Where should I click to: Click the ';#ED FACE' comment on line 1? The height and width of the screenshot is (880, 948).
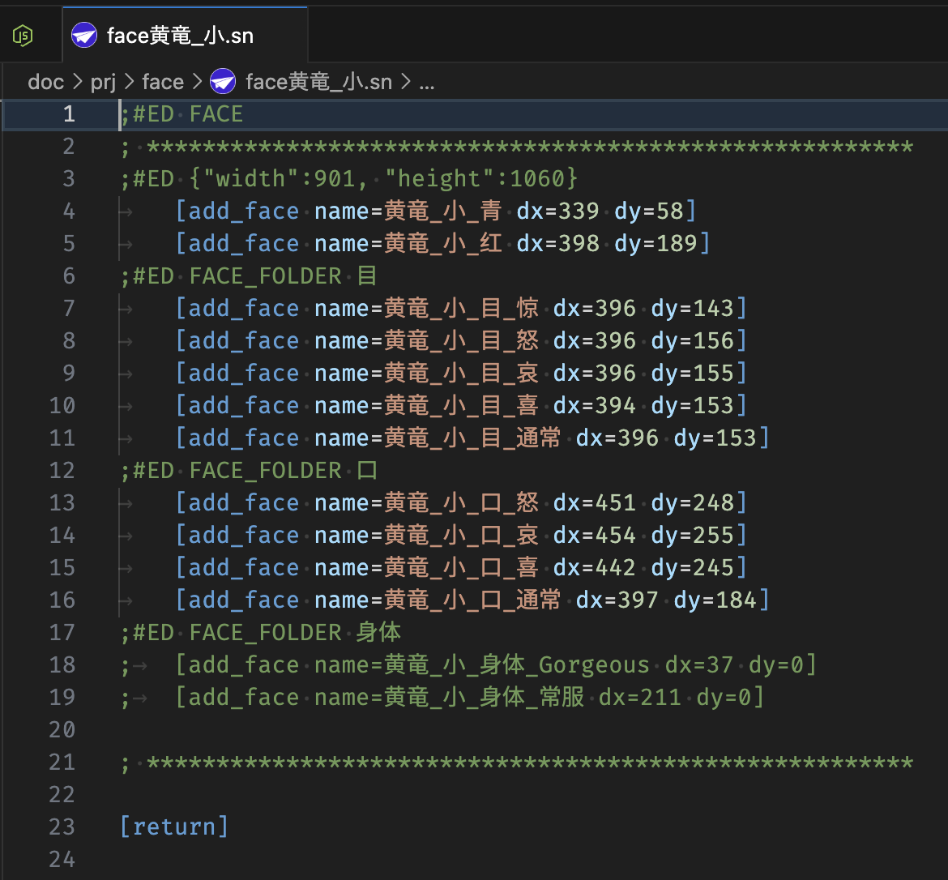(x=182, y=113)
